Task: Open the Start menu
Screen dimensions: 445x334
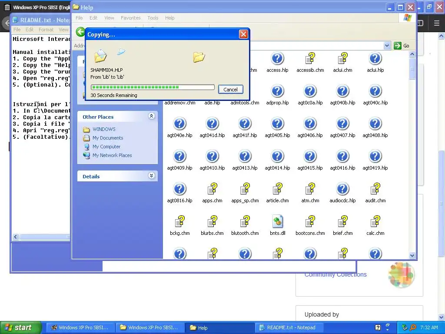Action: [20, 327]
